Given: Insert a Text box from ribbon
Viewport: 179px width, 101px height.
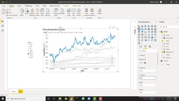Looking at the screenshot, I should 74,12.
